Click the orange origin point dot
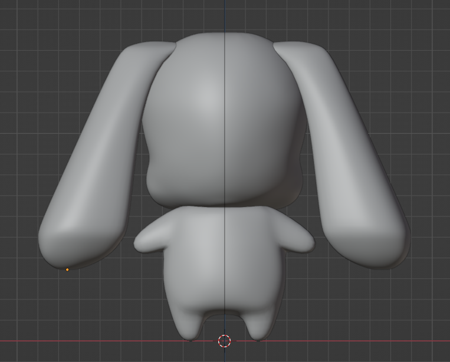Viewport: 450px width, 362px height. pyautogui.click(x=67, y=269)
